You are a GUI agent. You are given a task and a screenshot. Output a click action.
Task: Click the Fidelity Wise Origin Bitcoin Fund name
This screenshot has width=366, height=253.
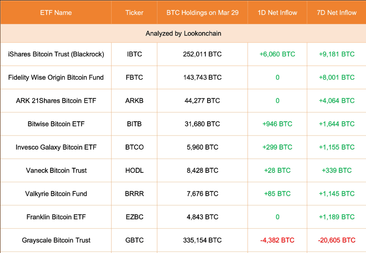pyautogui.click(x=56, y=78)
